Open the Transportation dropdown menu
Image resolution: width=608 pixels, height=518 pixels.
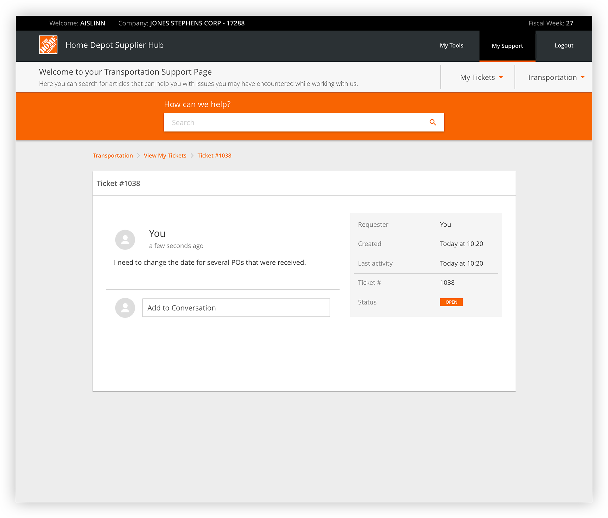pyautogui.click(x=555, y=77)
